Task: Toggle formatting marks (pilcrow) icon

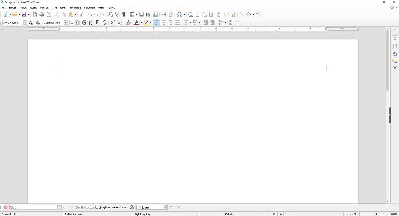Action: coord(123,15)
